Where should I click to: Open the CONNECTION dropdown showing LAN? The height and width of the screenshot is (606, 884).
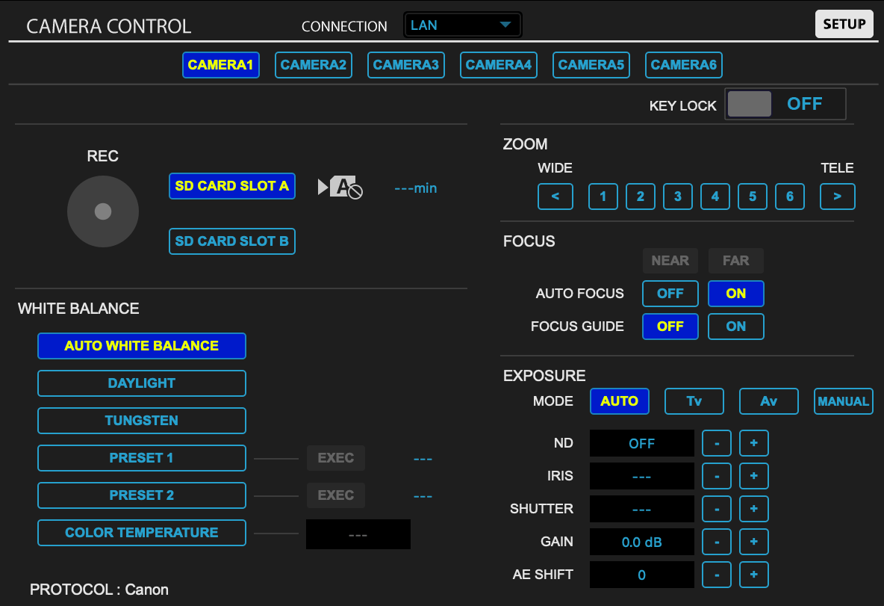pos(462,24)
